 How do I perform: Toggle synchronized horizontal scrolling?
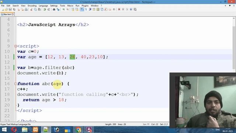77,9
